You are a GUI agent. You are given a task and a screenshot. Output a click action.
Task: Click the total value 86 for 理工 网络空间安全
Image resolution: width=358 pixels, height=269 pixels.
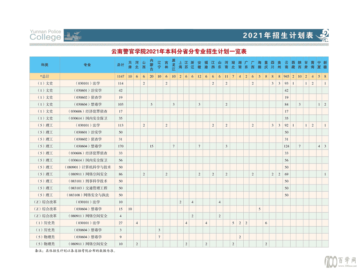(x=120, y=174)
